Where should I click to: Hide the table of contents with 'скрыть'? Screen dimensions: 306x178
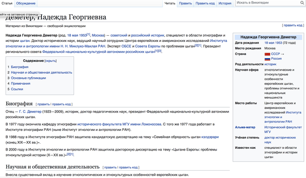(x=51, y=61)
